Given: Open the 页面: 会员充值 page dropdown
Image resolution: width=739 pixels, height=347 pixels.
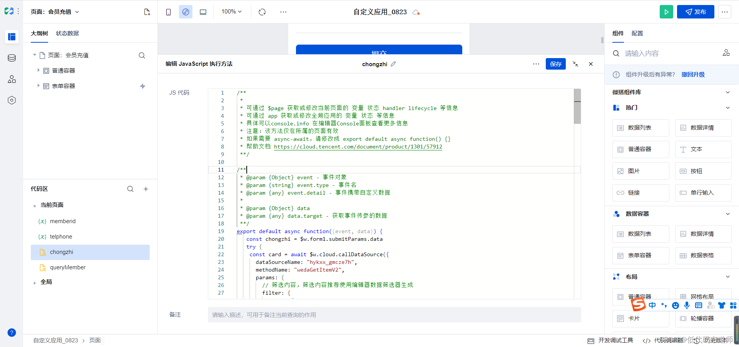Looking at the screenshot, I should tap(55, 12).
